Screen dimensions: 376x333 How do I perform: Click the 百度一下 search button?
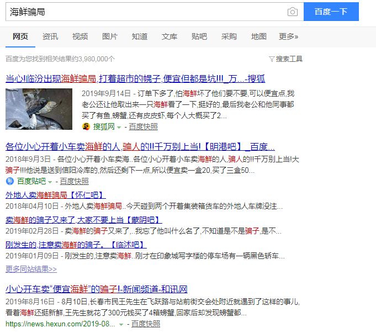tap(331, 12)
